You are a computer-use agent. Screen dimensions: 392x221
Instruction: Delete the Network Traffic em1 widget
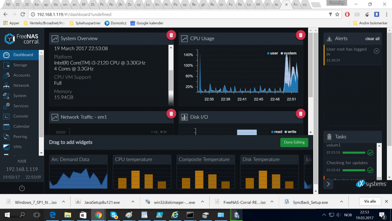click(171, 113)
